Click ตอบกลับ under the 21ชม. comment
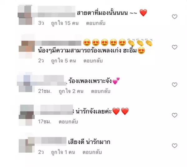This screenshot has height=167, width=187. click(x=101, y=91)
